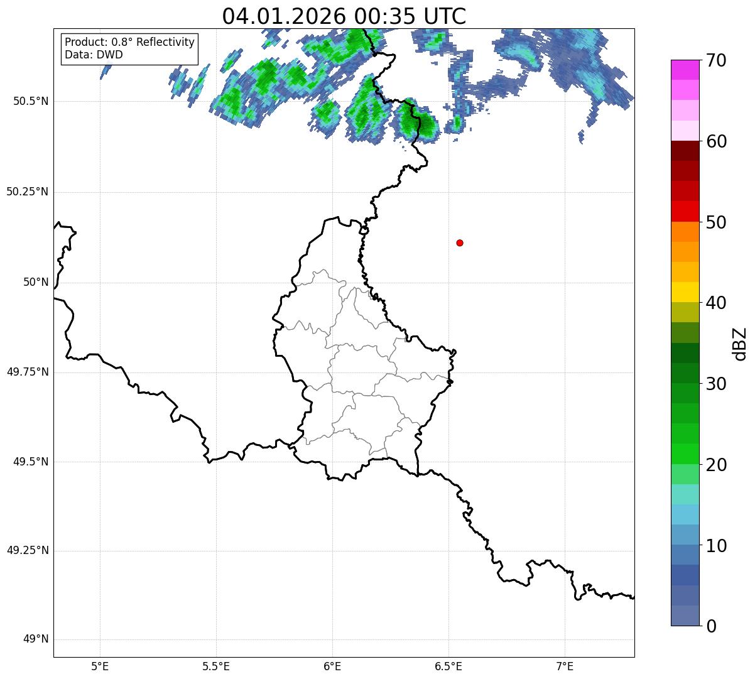Click colorbar tick label 60

[717, 141]
